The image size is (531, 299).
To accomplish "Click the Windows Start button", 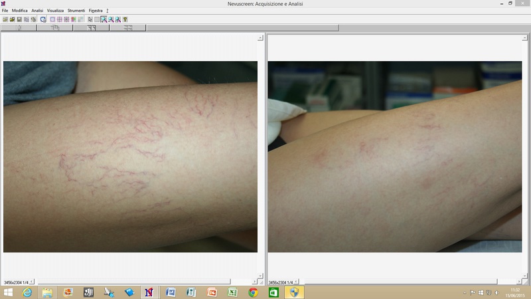I will [x=8, y=292].
